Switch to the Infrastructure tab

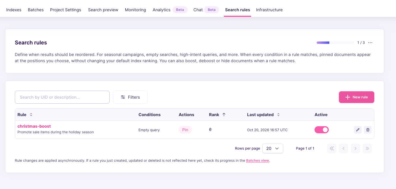pos(269,10)
